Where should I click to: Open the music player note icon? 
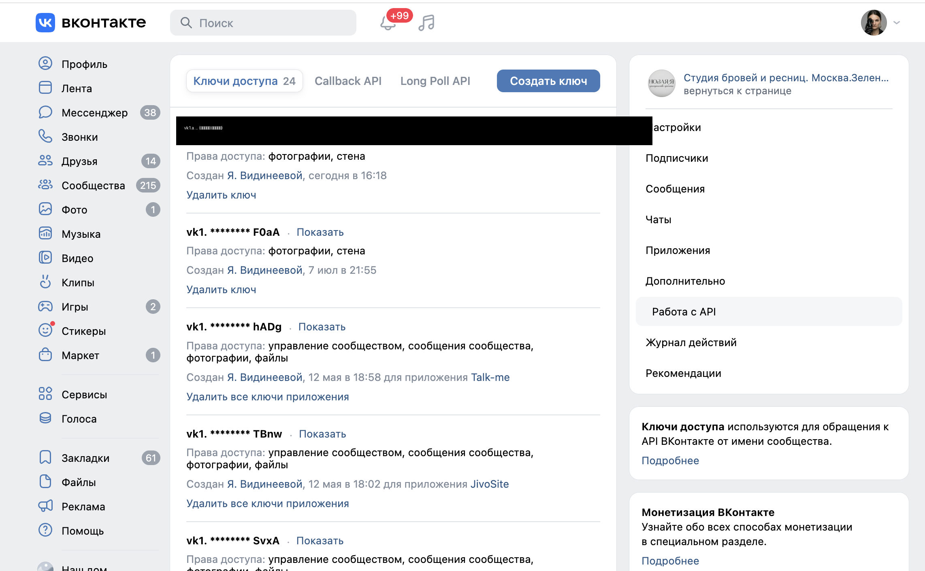426,23
